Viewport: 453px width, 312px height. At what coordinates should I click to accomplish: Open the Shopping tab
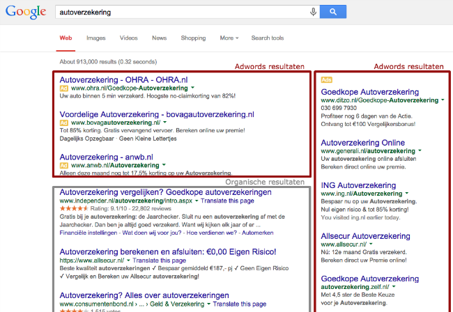coord(193,38)
